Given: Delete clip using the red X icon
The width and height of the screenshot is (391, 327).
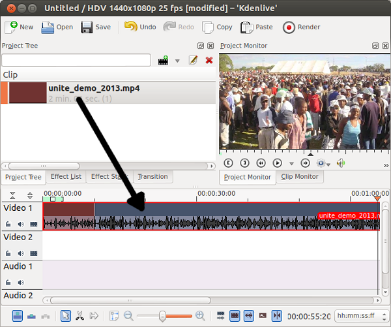Looking at the screenshot, I should click(x=209, y=61).
